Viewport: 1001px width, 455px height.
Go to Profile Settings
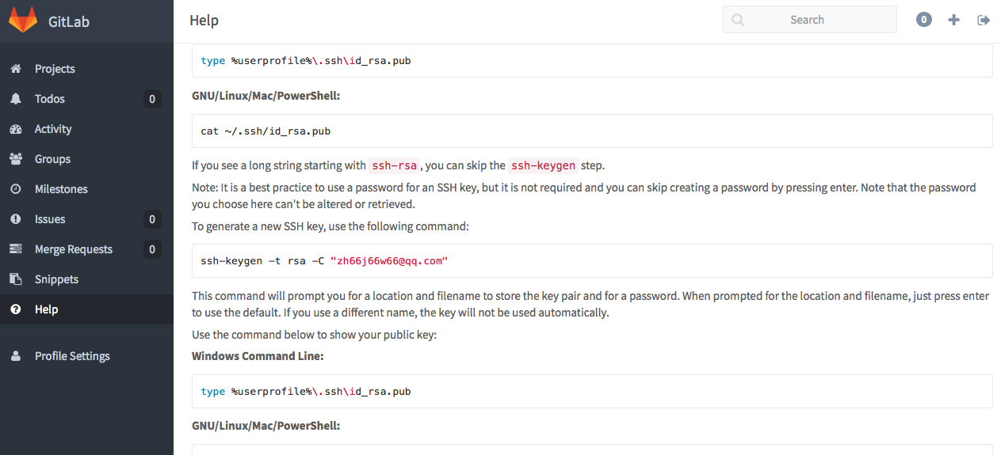(x=72, y=356)
